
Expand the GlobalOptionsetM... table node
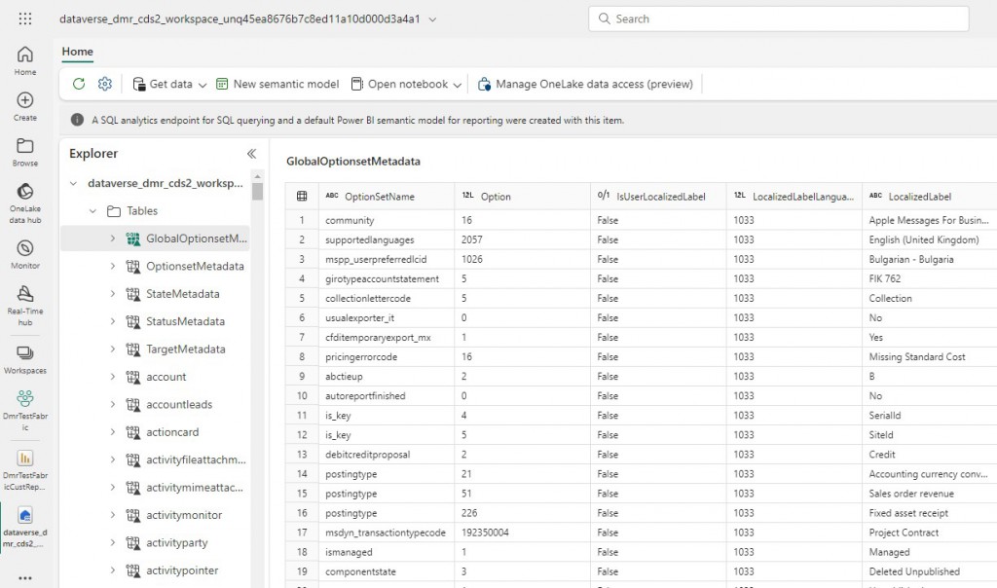[113, 239]
